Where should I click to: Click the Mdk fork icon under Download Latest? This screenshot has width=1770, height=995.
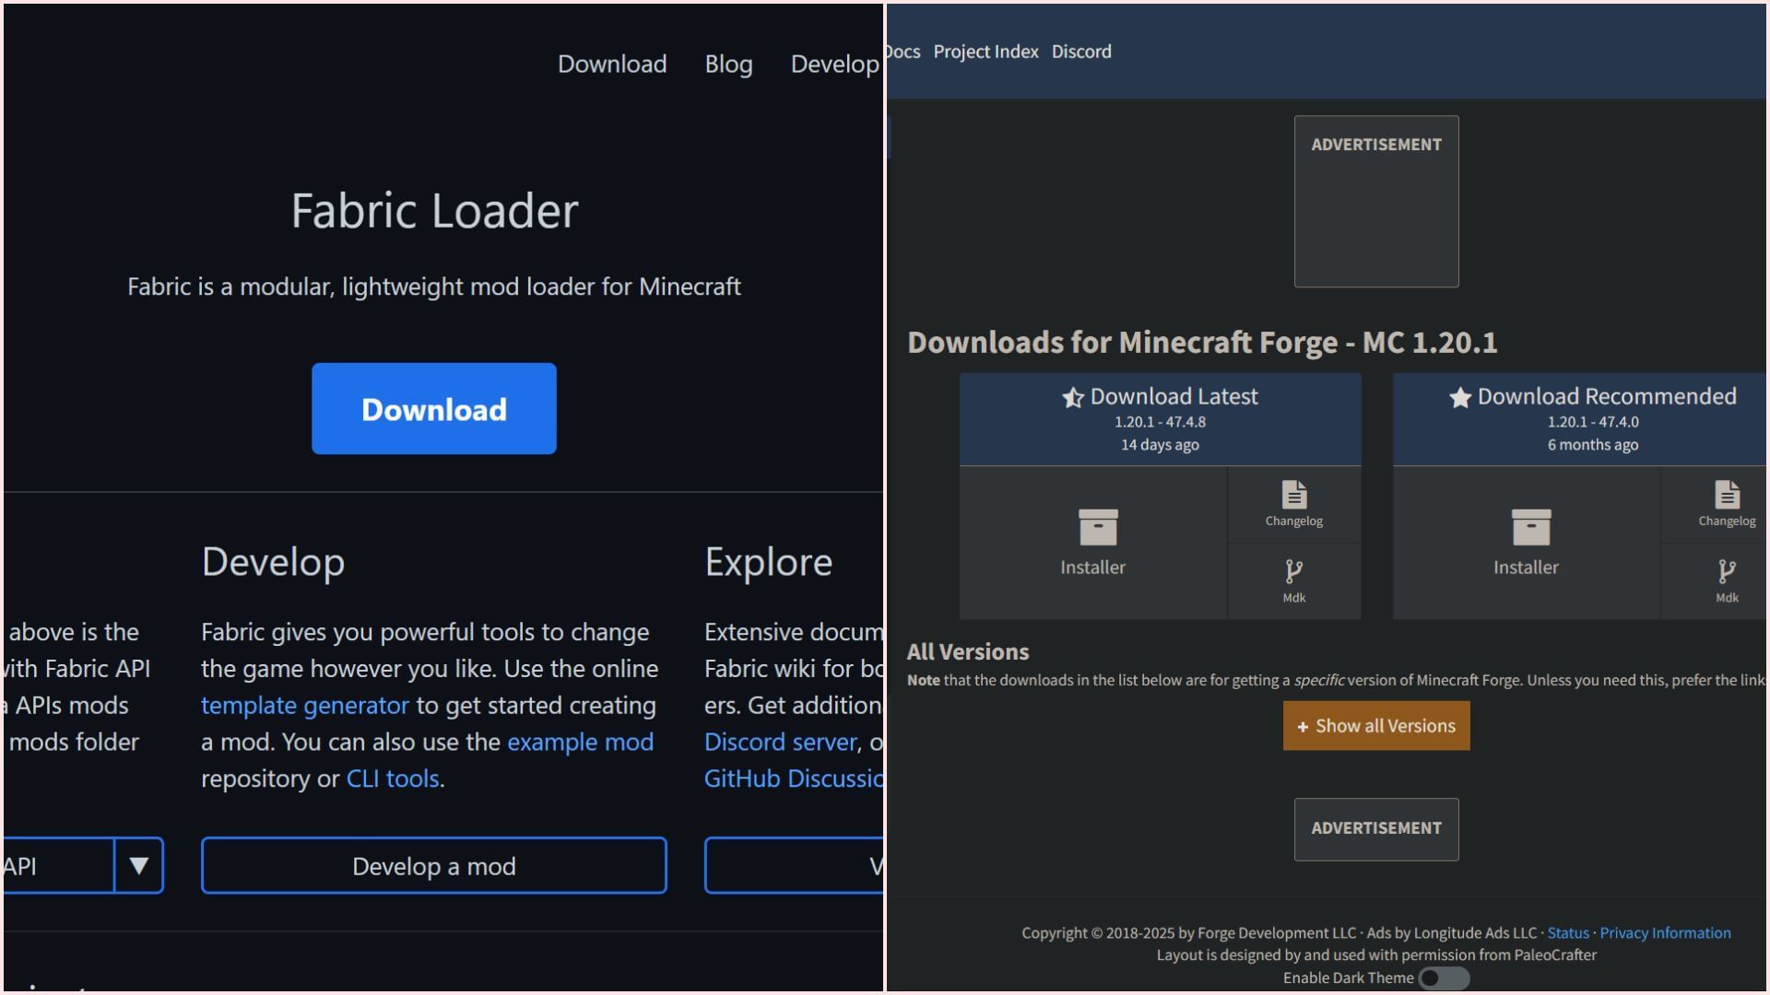[x=1294, y=572]
